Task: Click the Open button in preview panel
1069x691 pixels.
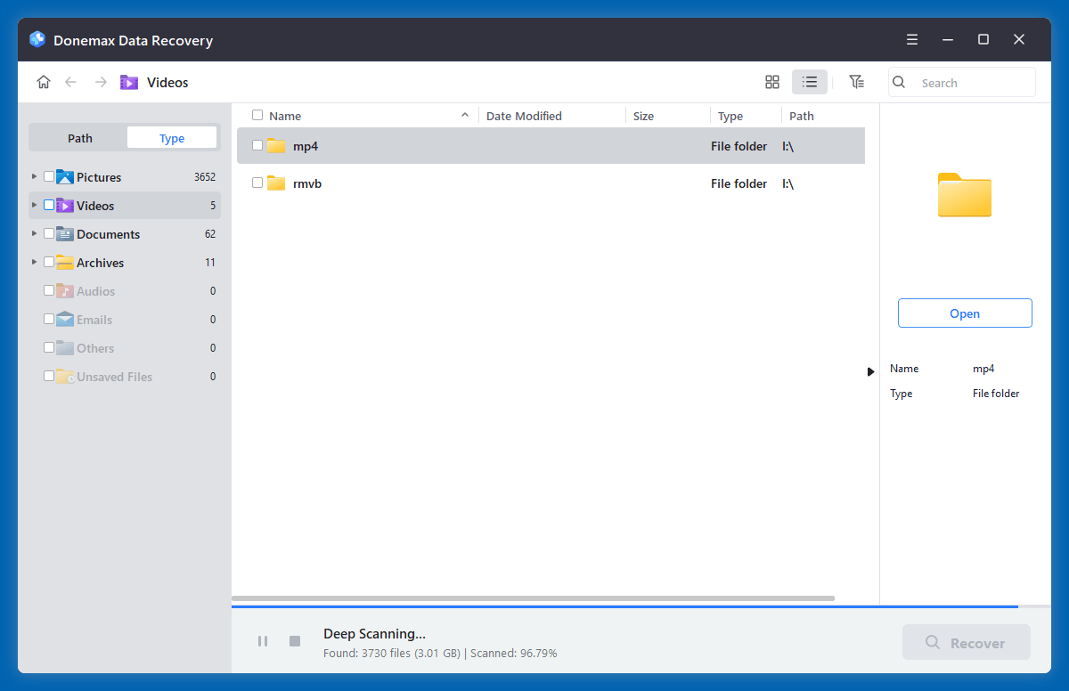Action: pyautogui.click(x=965, y=313)
